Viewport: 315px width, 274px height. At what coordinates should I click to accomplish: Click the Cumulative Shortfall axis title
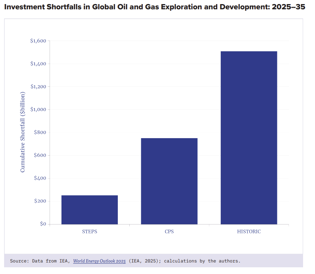[23, 132]
